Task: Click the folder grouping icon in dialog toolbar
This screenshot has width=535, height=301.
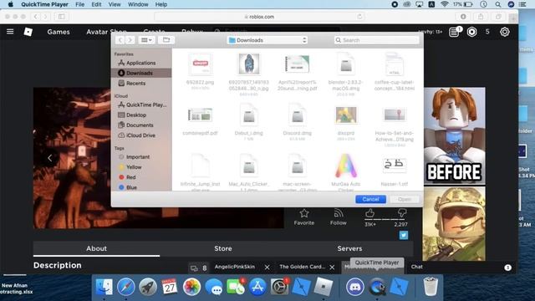Action: pyautogui.click(x=166, y=40)
